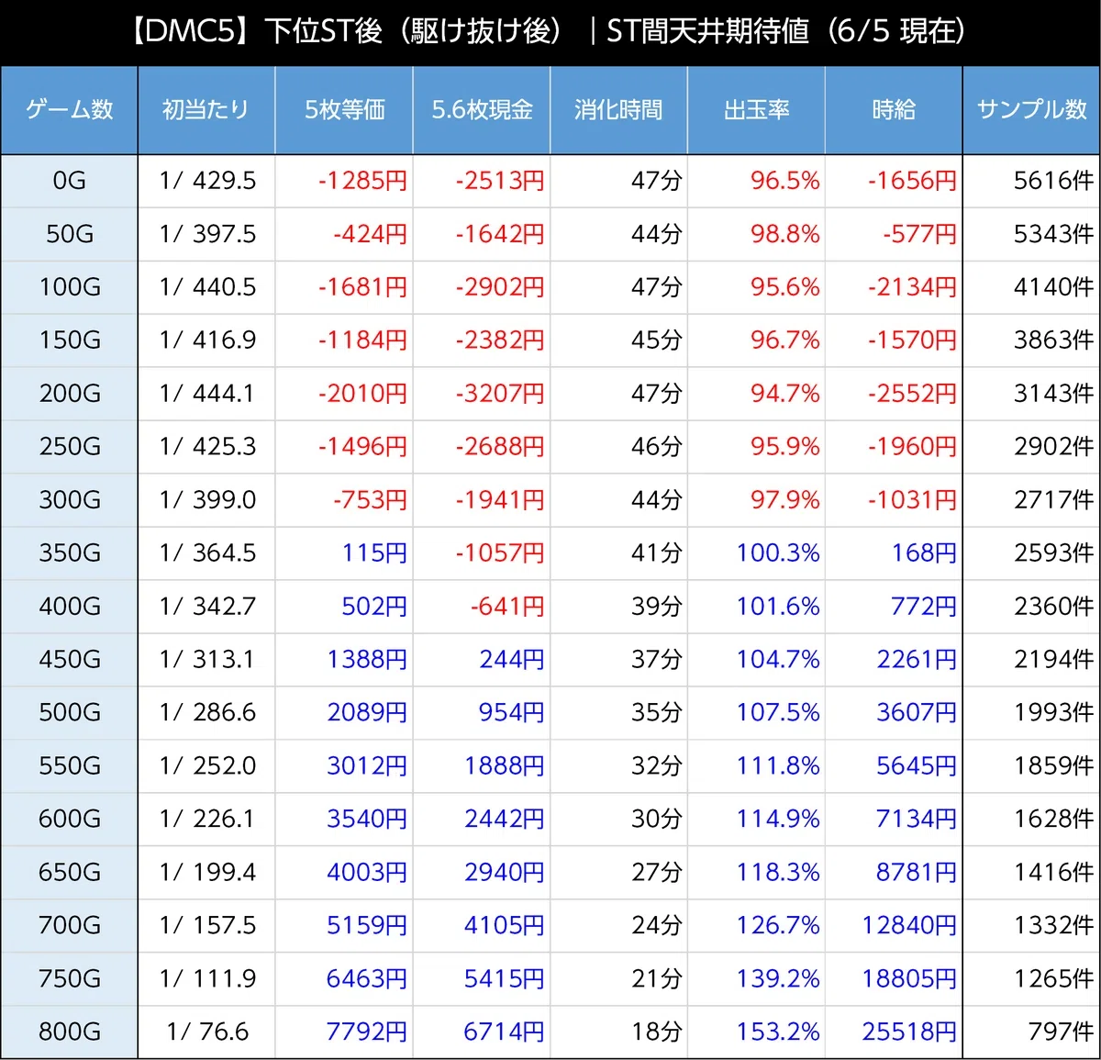The height and width of the screenshot is (1060, 1101).
Task: Select the 750G row label
Action: [x=70, y=979]
